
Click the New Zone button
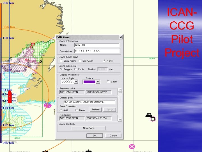[89, 128]
